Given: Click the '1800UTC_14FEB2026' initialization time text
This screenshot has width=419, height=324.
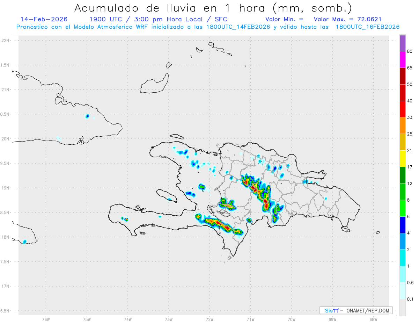Looking at the screenshot, I should (x=238, y=27).
